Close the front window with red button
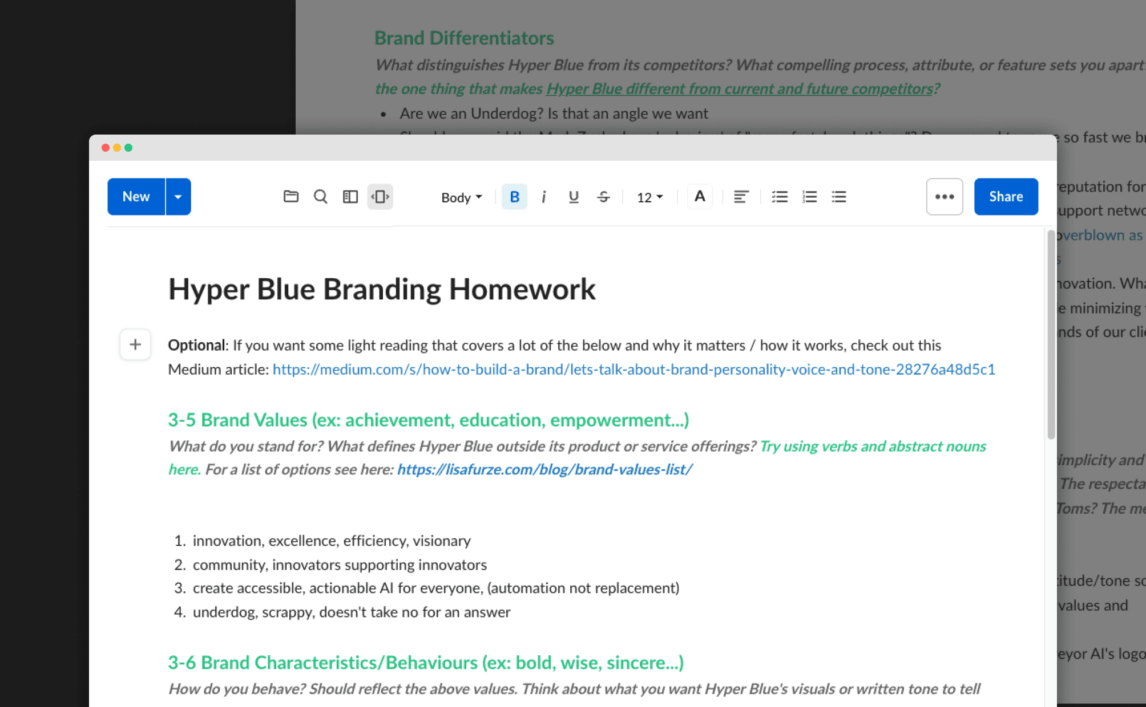Image resolution: width=1146 pixels, height=707 pixels. click(106, 148)
